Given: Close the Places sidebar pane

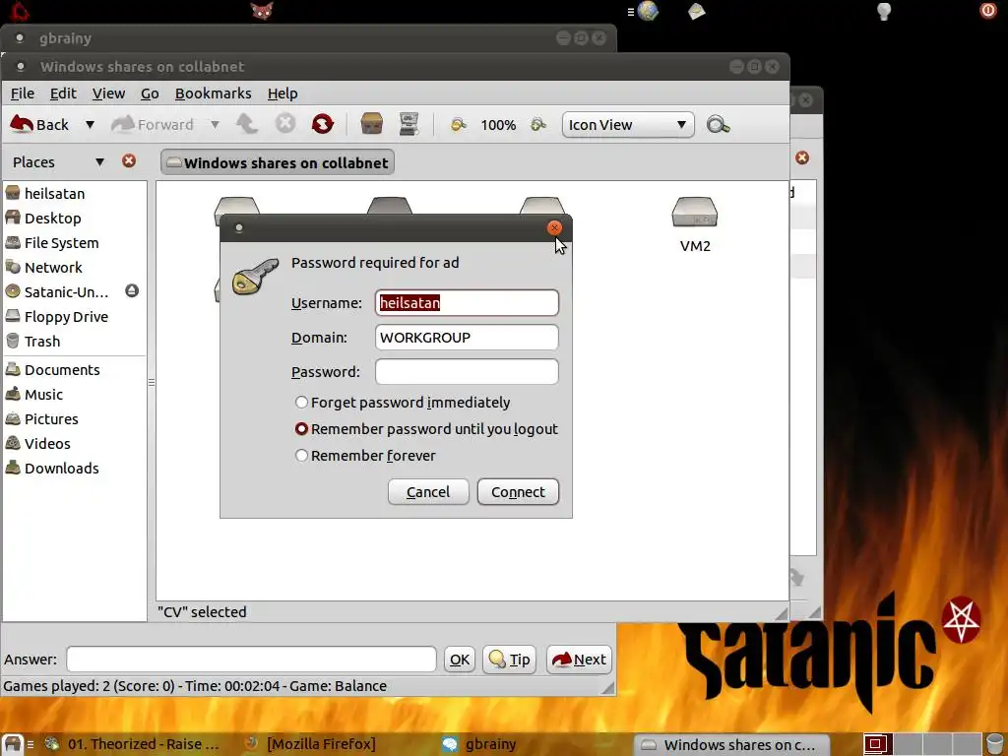Looking at the screenshot, I should 129,160.
